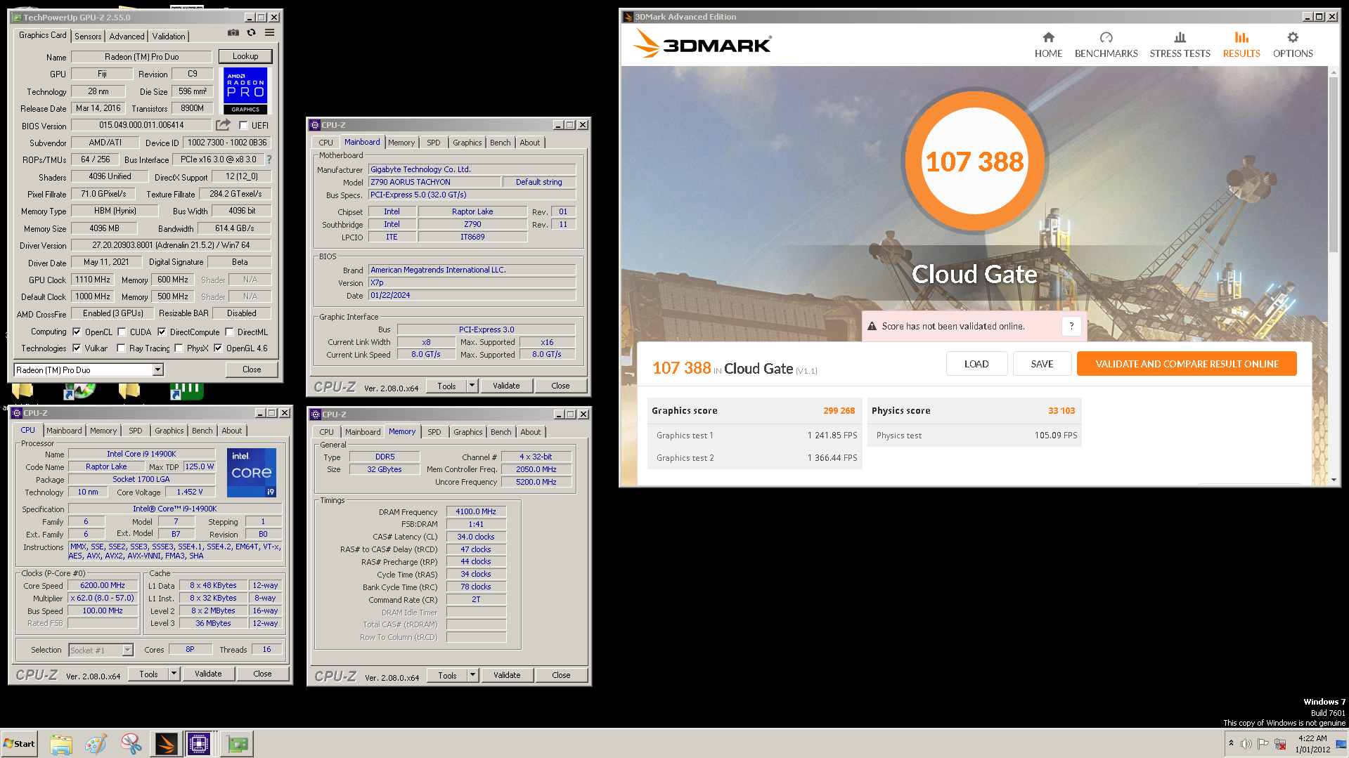Open Snipping Tool from the taskbar
The height and width of the screenshot is (758, 1349).
click(x=131, y=743)
